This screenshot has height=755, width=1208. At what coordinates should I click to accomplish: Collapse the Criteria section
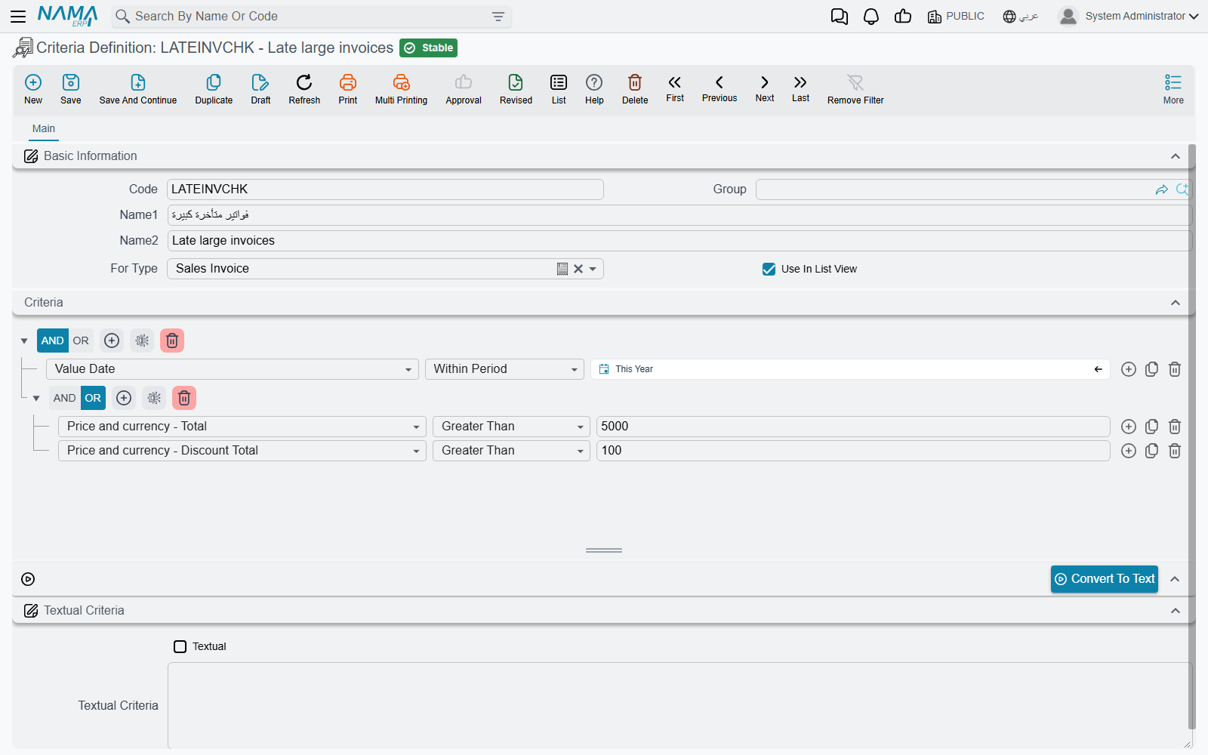[1176, 303]
